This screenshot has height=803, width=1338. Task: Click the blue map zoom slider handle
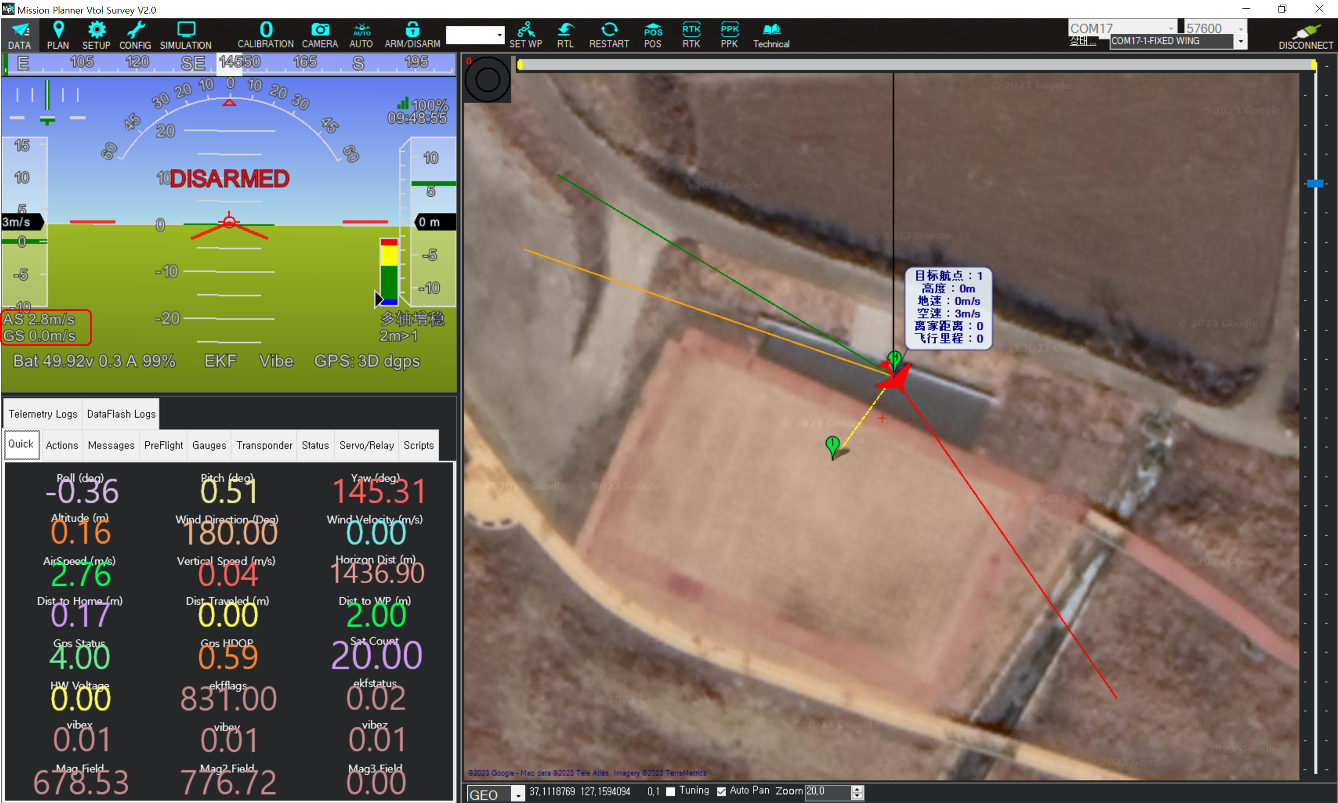click(1315, 184)
